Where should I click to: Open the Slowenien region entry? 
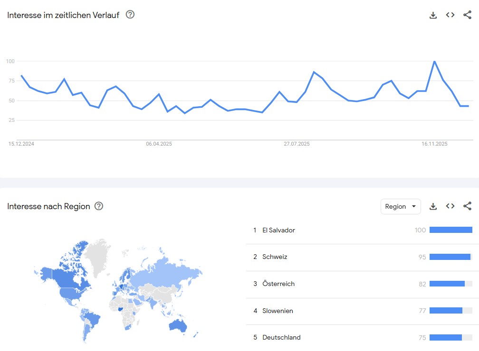point(278,311)
